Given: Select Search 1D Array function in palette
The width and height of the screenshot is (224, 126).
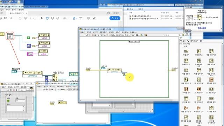Looking at the screenshot, I should pos(186,99).
